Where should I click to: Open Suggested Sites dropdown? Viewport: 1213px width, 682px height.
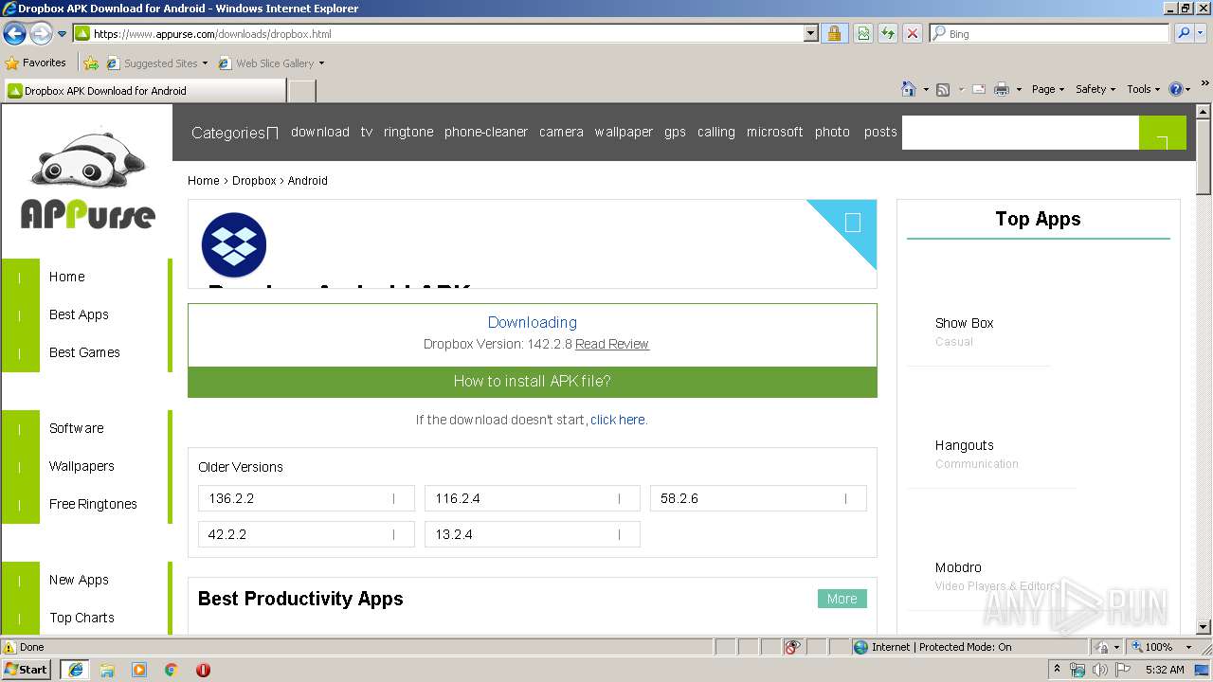coord(156,63)
